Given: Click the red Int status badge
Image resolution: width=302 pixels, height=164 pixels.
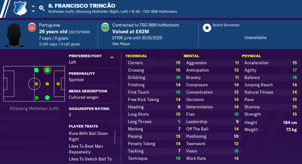Looking at the screenshot, I should click(x=32, y=28).
